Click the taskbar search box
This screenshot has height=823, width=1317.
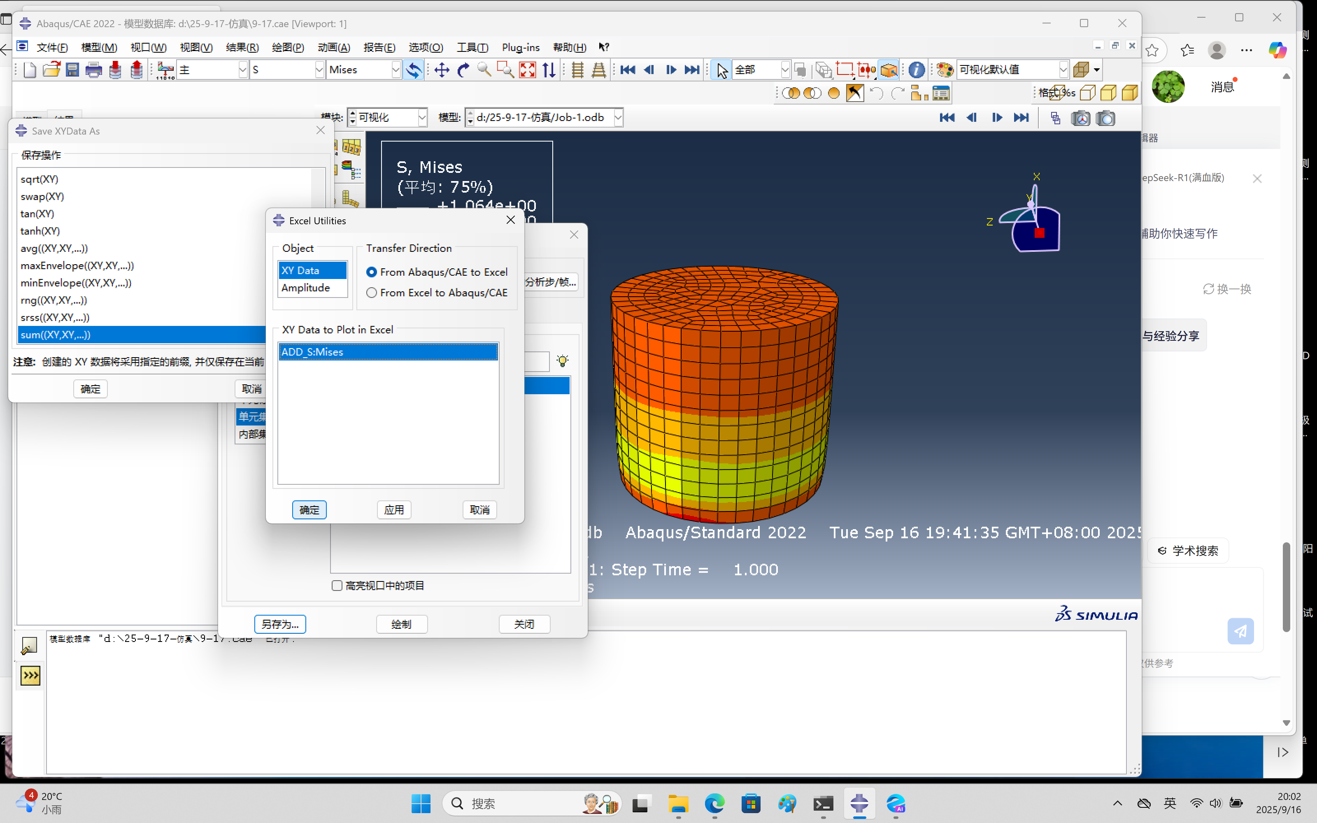click(x=532, y=804)
